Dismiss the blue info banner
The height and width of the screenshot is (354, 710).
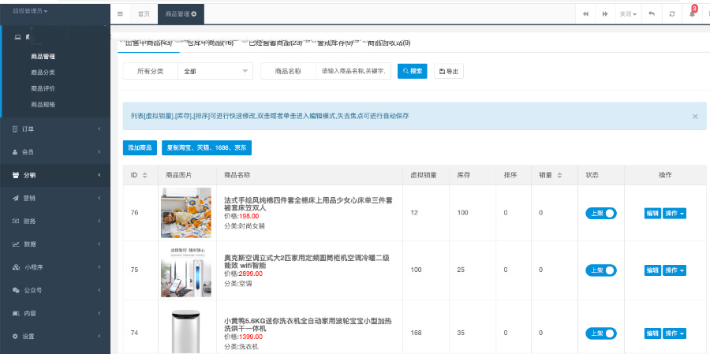(x=695, y=116)
